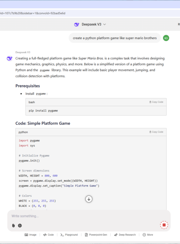The image size is (180, 244).
Task: Copy code from the bash block
Action: 156,102
